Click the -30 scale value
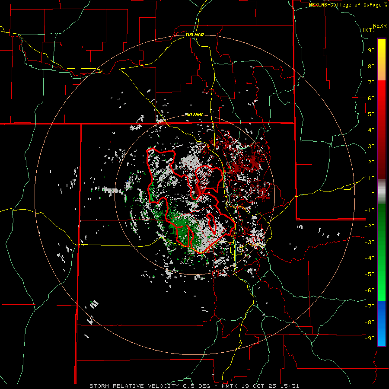This screenshot has width=389, height=389. pos(370,242)
